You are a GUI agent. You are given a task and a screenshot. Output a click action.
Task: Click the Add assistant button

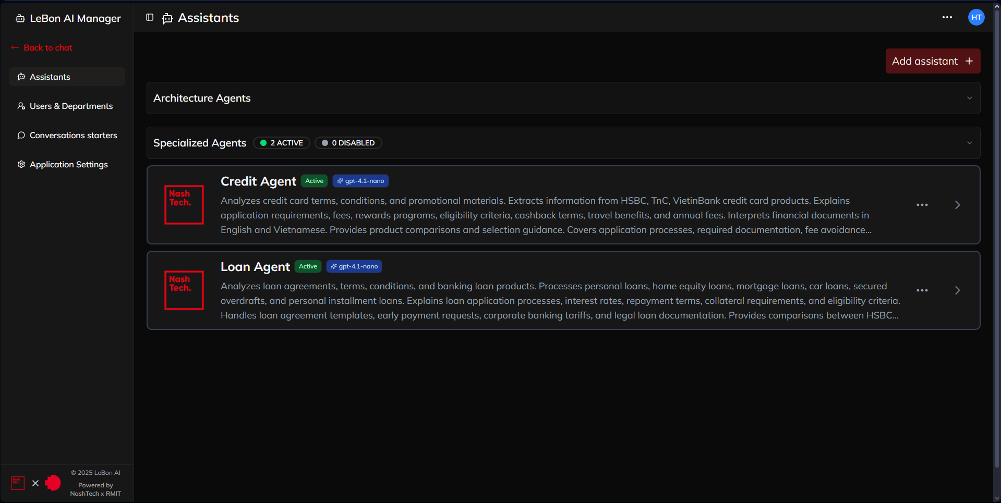(933, 61)
